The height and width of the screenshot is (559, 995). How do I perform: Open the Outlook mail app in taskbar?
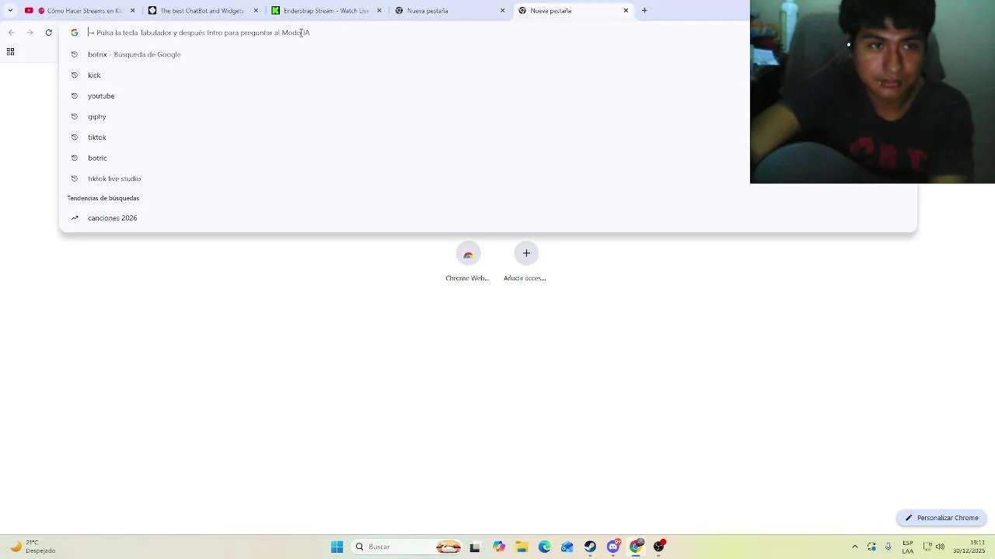pyautogui.click(x=567, y=547)
